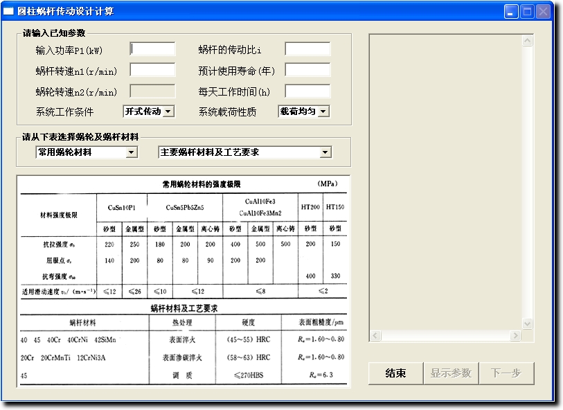This screenshot has height=410, width=563.
Task: Click the 请从下表选择蜗轮及蜗杆材料 group label
Action: 80,137
